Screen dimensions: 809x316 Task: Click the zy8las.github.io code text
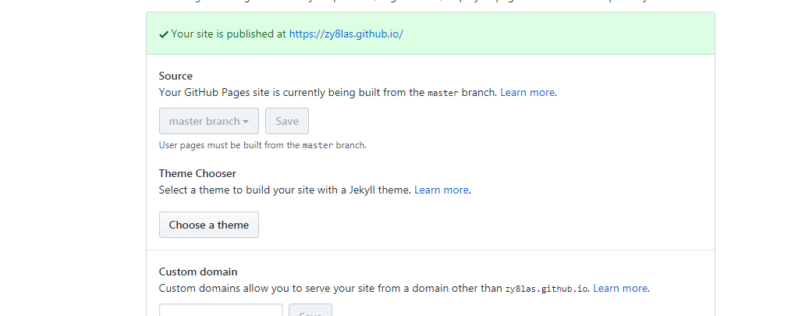pos(547,289)
